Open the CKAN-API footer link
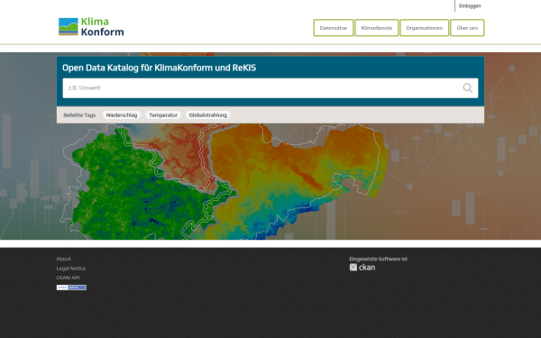 (68, 278)
